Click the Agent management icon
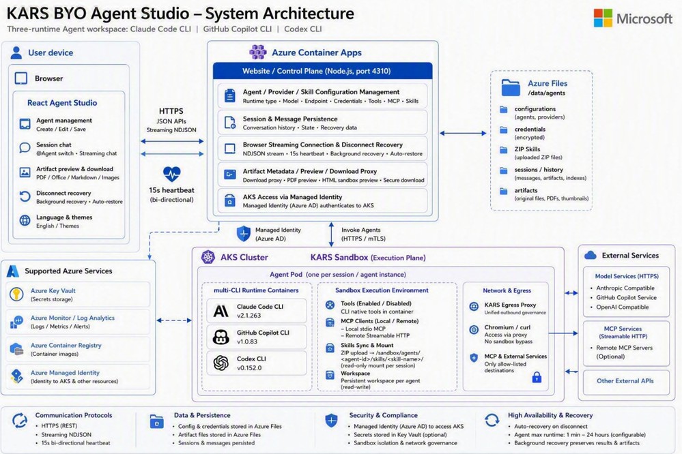 [25, 124]
